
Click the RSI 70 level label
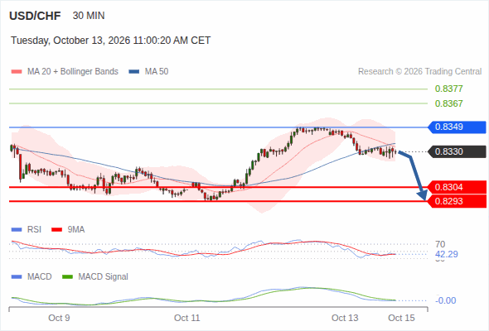coord(440,244)
